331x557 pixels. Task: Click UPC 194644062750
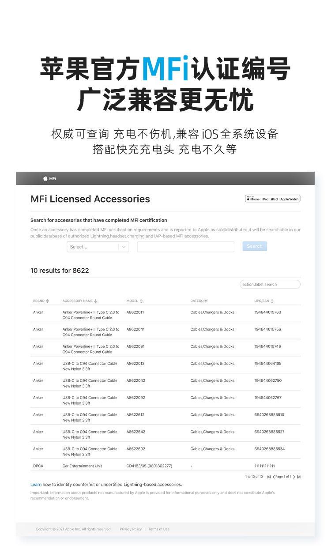point(268,380)
